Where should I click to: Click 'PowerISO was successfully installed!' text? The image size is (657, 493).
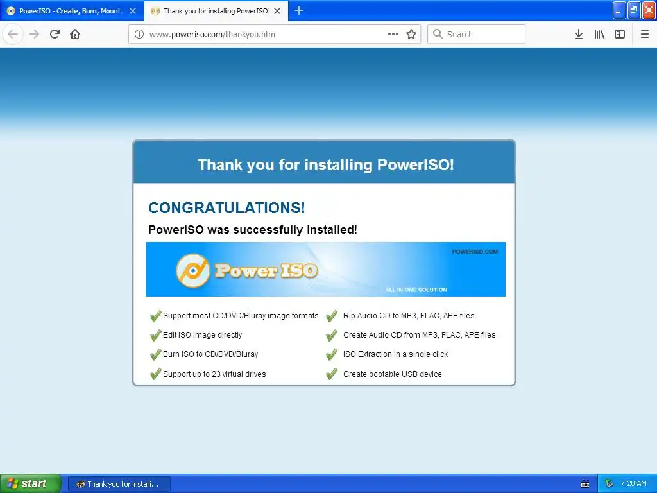253,230
